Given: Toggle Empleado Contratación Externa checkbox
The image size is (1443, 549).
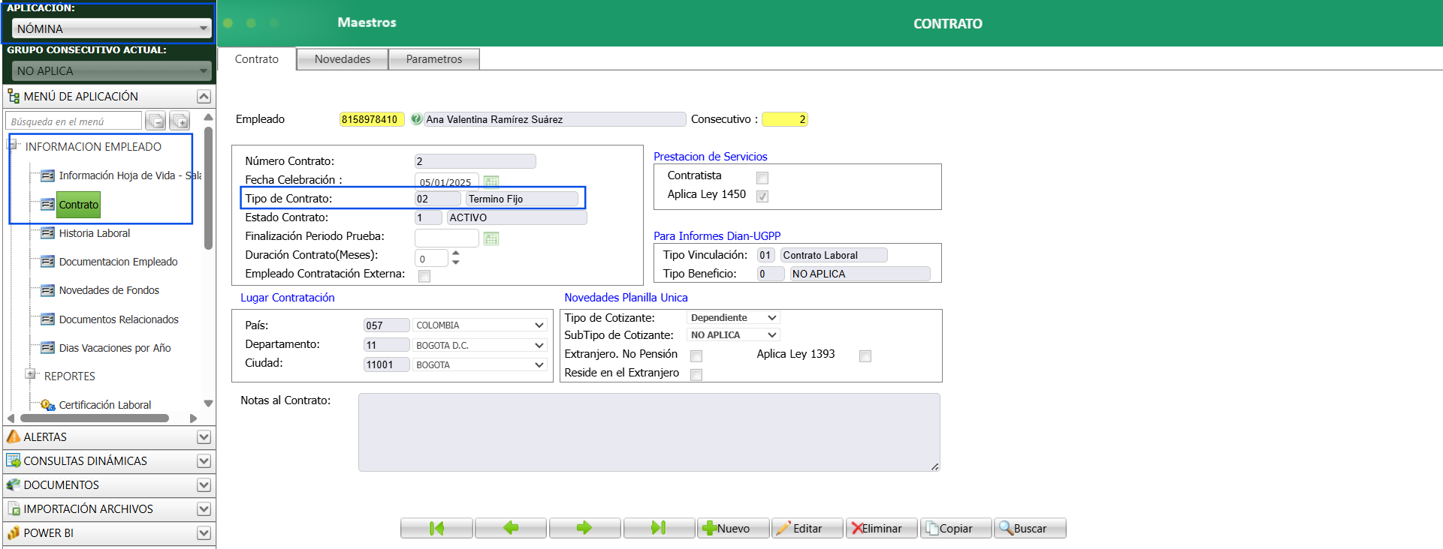Looking at the screenshot, I should 424,276.
